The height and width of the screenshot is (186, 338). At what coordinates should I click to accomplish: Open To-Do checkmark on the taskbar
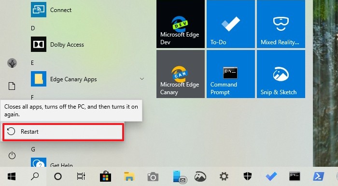tap(271, 176)
